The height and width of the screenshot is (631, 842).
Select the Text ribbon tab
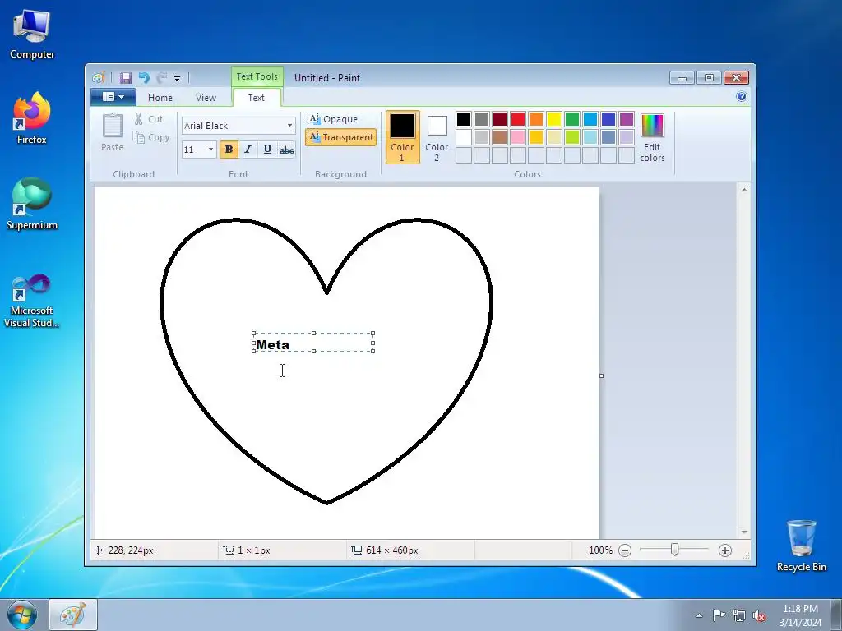coord(257,98)
